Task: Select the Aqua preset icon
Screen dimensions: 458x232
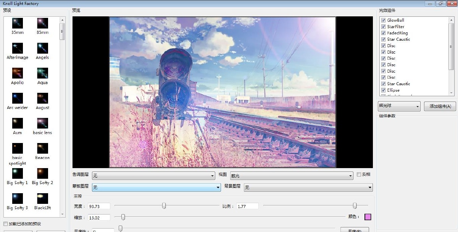Action: tap(42, 73)
